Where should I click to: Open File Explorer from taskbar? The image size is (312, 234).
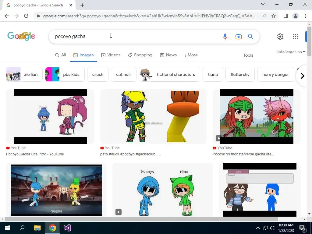point(37,228)
